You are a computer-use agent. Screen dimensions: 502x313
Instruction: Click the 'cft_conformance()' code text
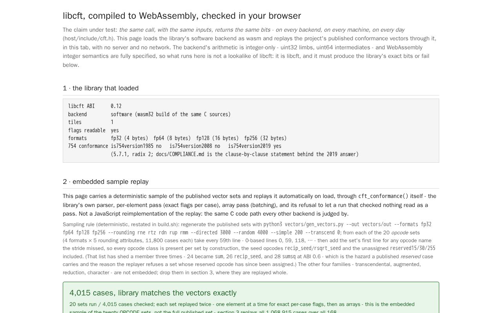click(383, 196)
